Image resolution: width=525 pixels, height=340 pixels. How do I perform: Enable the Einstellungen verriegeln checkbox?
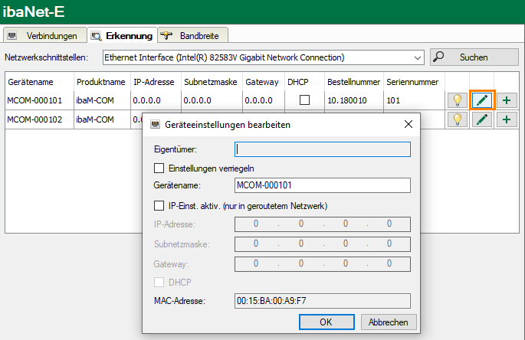pos(159,168)
